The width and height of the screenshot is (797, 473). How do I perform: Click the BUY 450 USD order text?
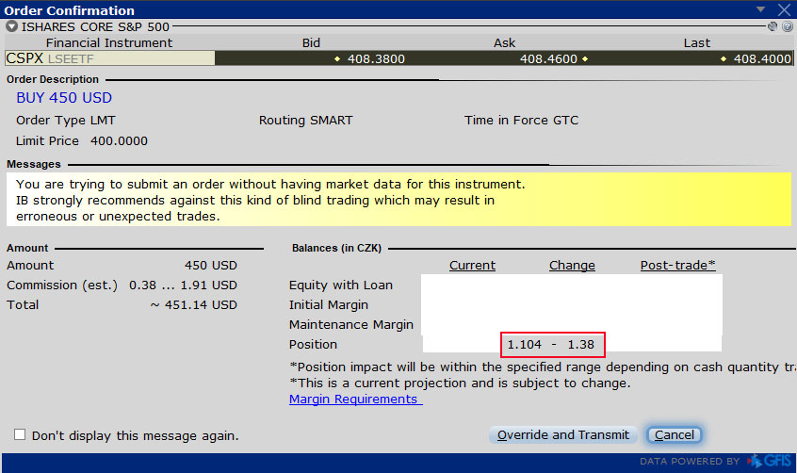point(64,98)
